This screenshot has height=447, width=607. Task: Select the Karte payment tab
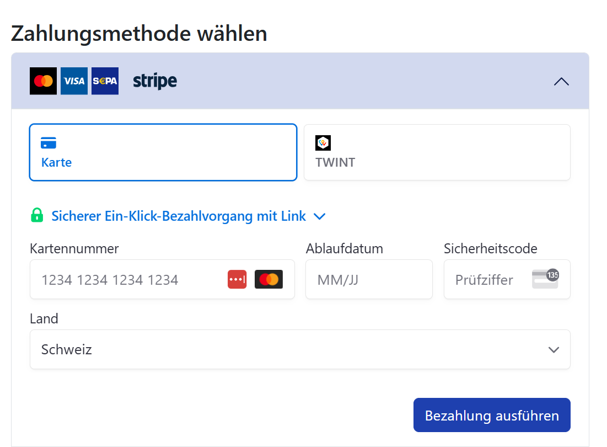[x=163, y=152]
